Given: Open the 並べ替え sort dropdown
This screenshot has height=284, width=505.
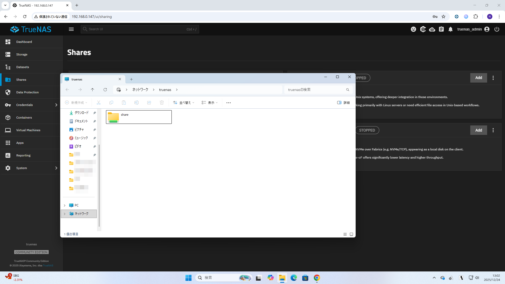Looking at the screenshot, I should pyautogui.click(x=184, y=103).
